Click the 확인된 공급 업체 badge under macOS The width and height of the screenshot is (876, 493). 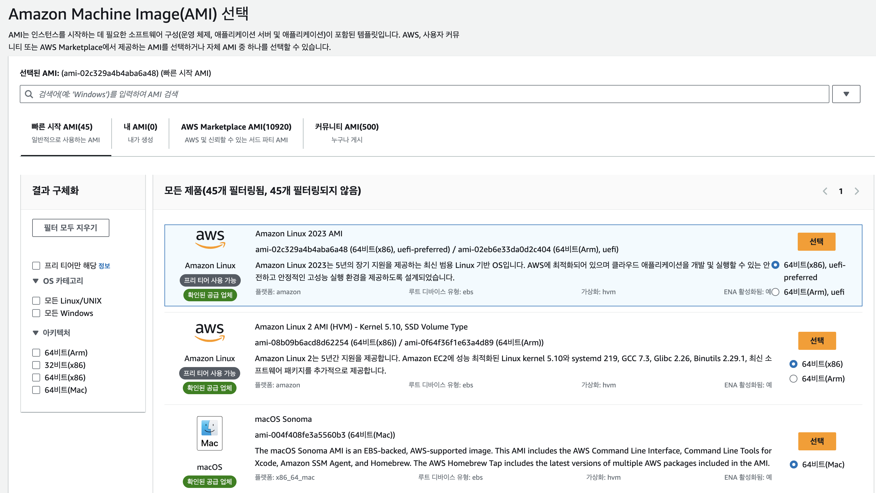209,481
